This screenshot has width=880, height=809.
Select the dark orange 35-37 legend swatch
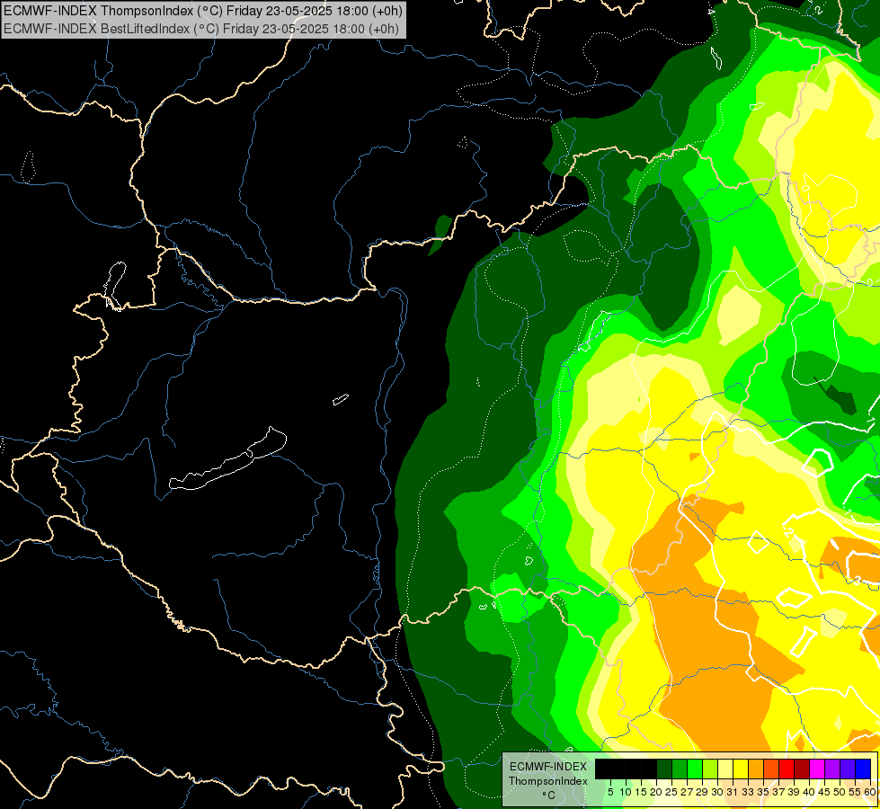click(x=771, y=769)
